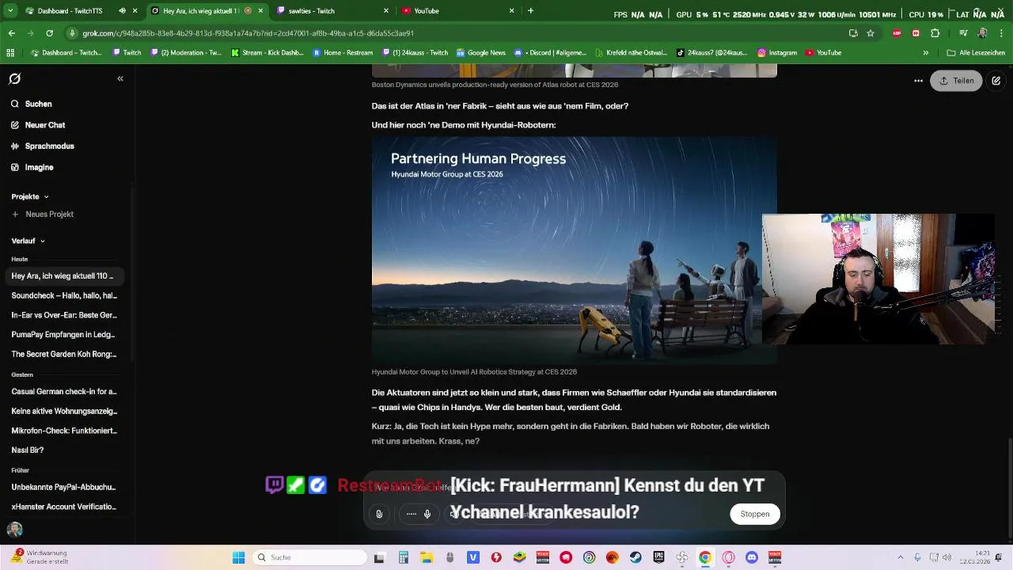Bookmark this page with star icon
Screen dimensions: 1013x570
click(x=871, y=33)
